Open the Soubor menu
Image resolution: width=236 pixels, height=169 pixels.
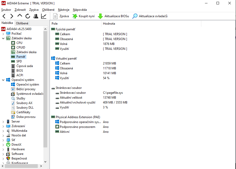click(x=6, y=10)
